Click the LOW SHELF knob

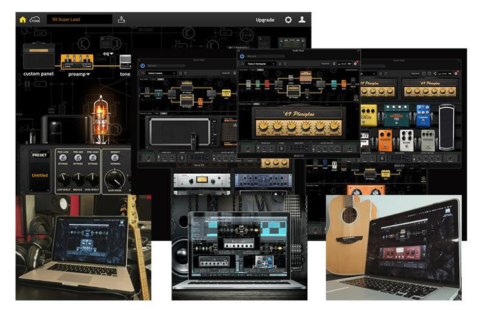(x=64, y=179)
